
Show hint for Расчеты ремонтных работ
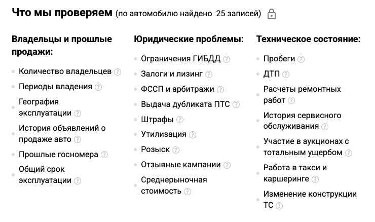[291, 100]
